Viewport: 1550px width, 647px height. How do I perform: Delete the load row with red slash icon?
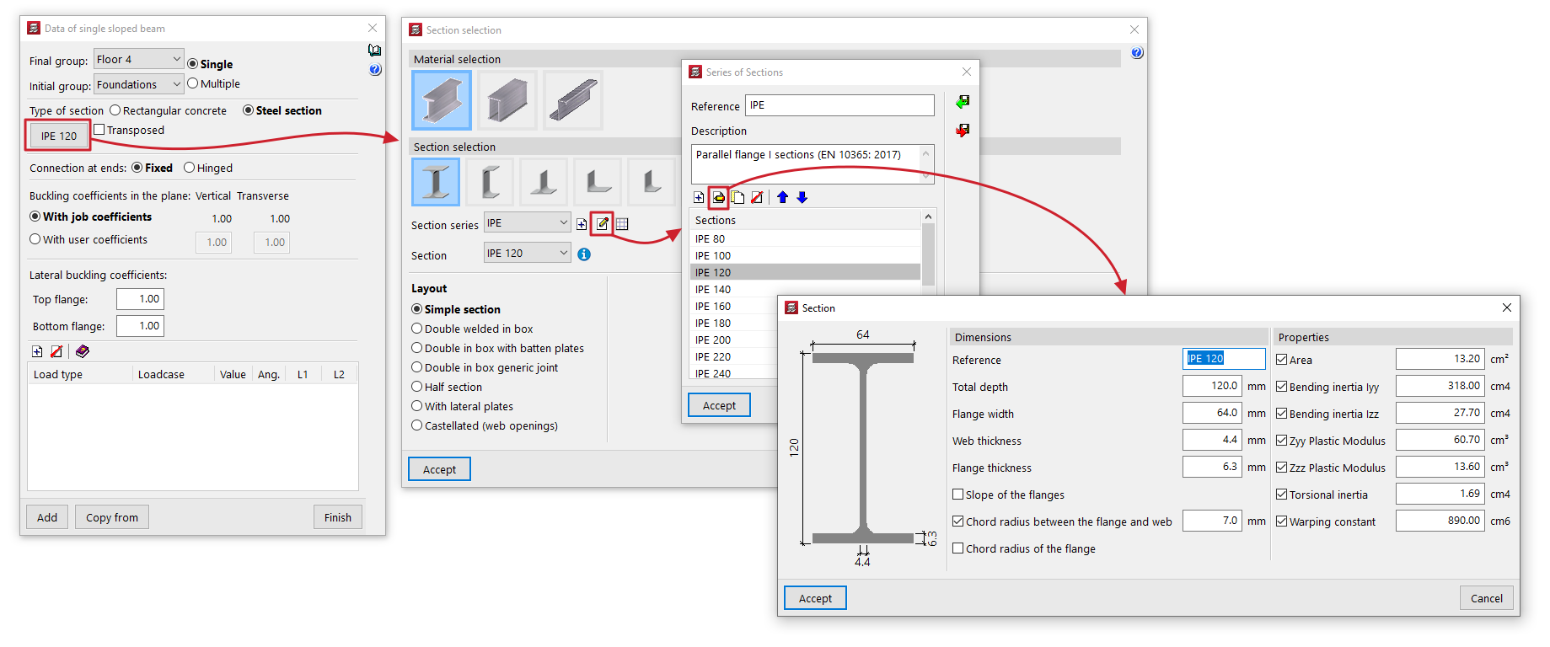pos(56,351)
